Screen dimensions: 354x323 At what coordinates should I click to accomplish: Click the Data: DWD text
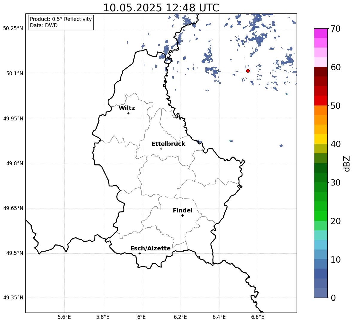[44, 25]
